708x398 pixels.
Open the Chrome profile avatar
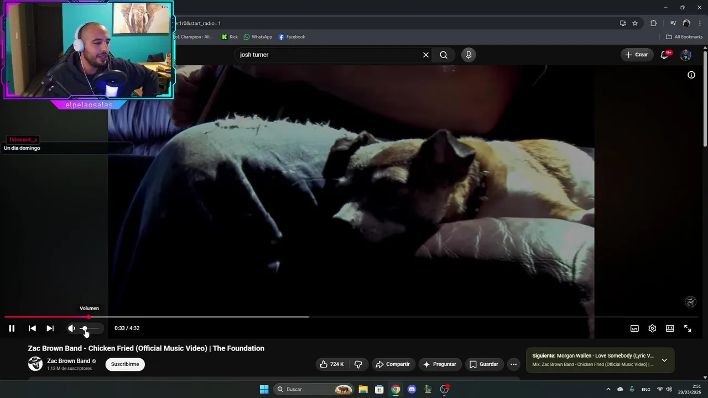click(686, 23)
